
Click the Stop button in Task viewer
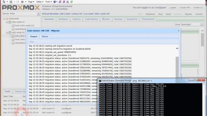[32, 42]
